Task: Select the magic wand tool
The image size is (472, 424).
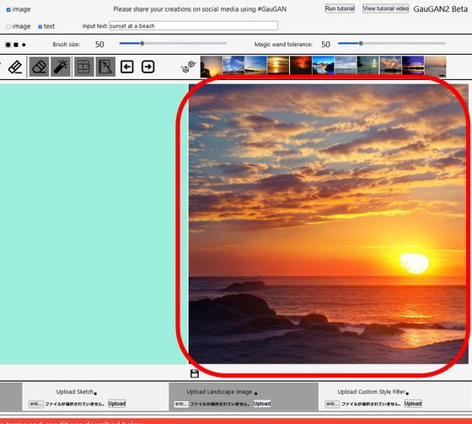Action: point(61,67)
